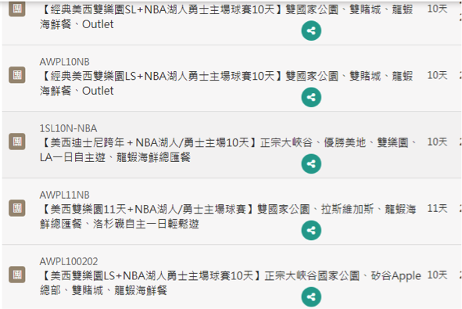Click the 團 badge beside AWPL10NB

[x=16, y=75]
